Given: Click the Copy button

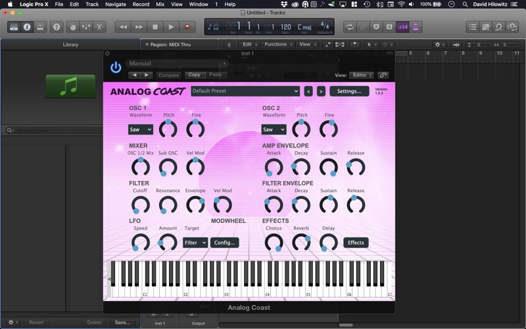Looking at the screenshot, I should [194, 75].
